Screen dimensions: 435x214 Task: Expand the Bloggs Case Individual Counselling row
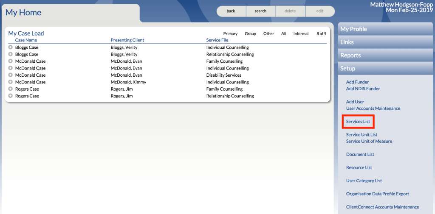pyautogui.click(x=11, y=47)
